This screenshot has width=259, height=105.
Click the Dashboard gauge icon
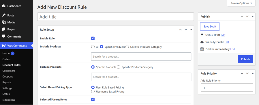(x=4, y=6)
